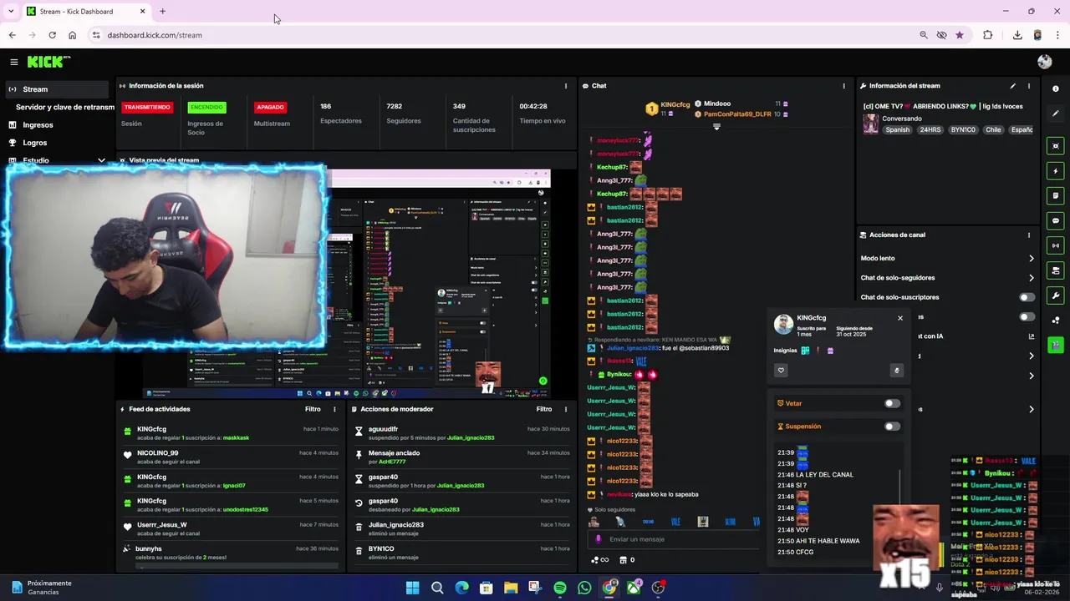Click the wrench icon in right sidebar
The image size is (1070, 601).
[x=1056, y=295]
